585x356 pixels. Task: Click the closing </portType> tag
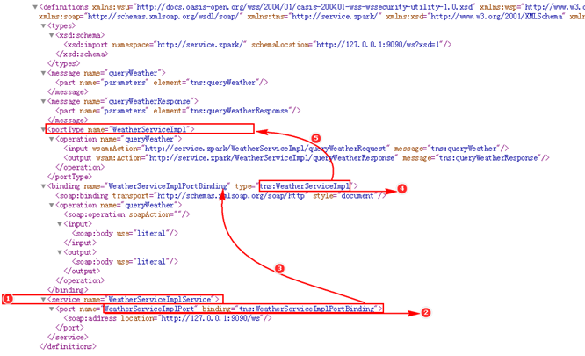click(69, 177)
